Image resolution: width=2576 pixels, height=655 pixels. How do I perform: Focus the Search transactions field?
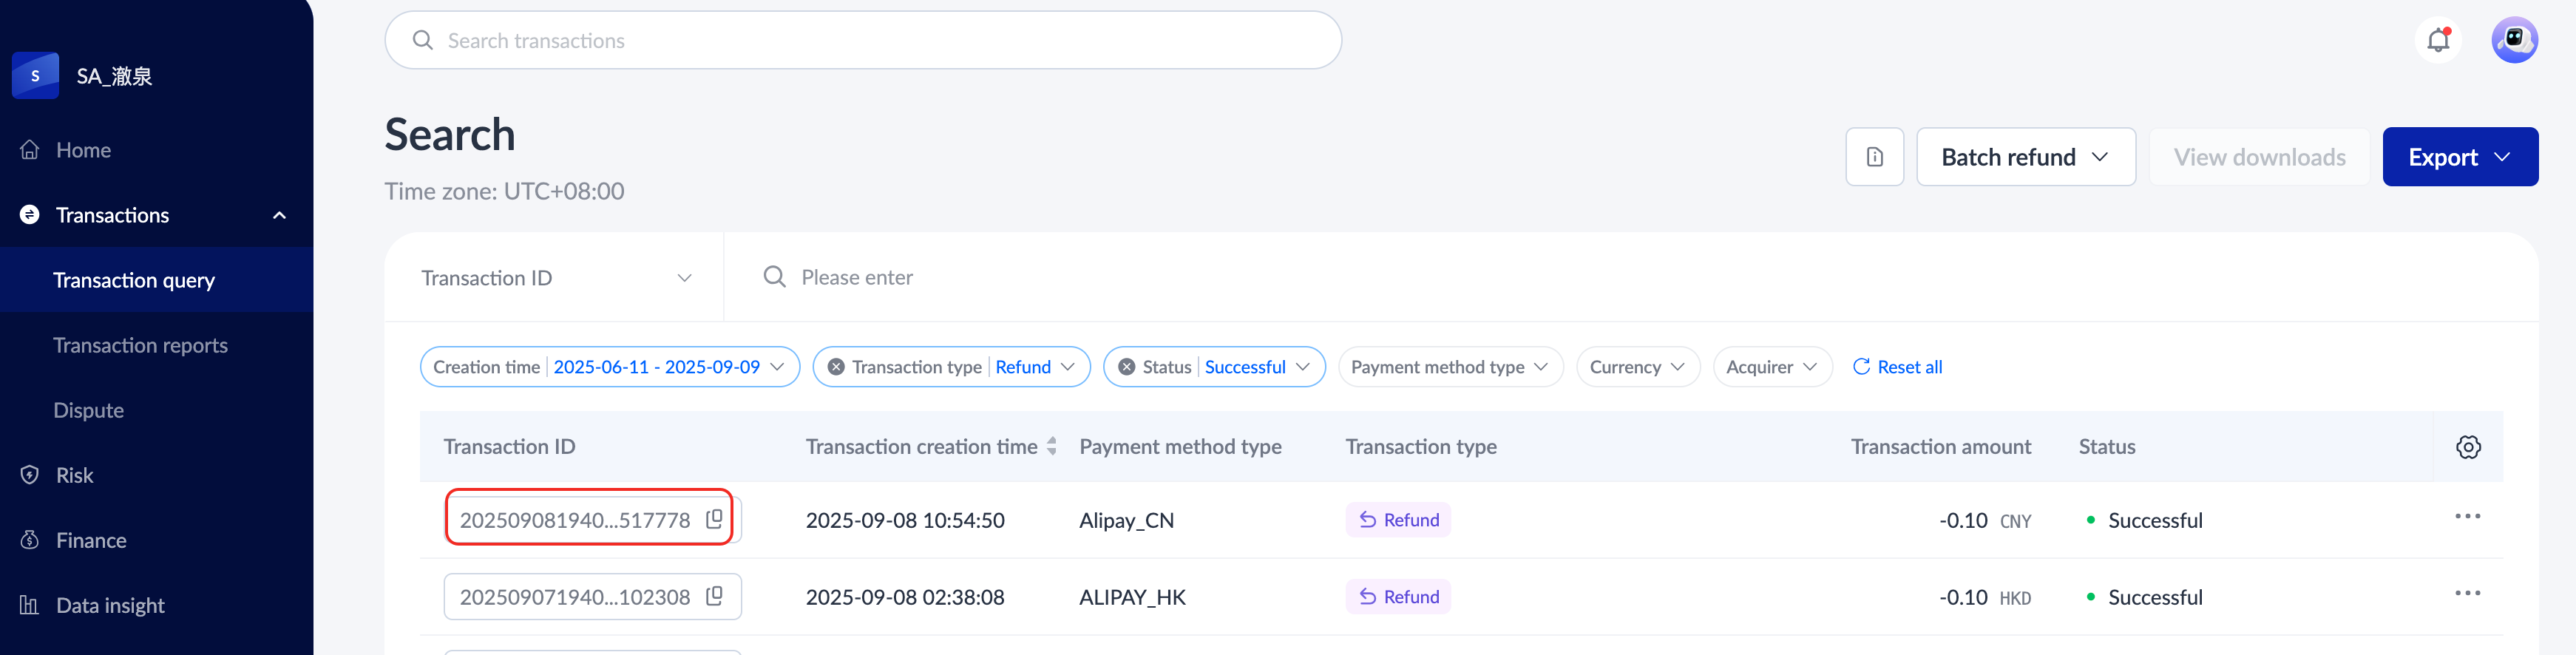click(862, 41)
